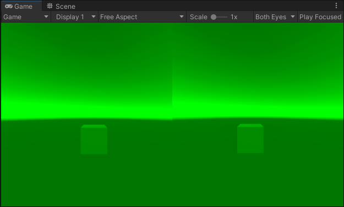Click the cube in the right eye view
Screen dimensions: 344x207
pyautogui.click(x=250, y=138)
